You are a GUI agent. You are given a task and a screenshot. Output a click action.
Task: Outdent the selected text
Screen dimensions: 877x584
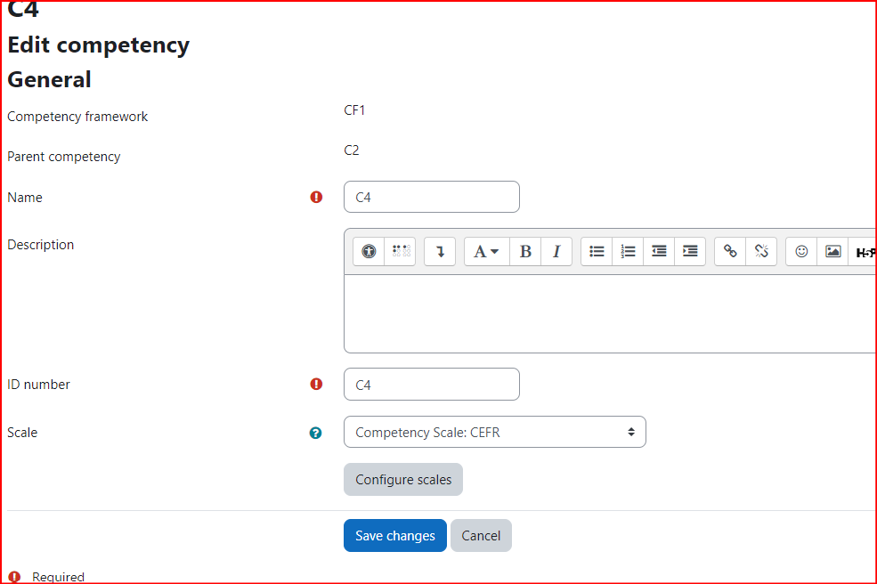pyautogui.click(x=660, y=252)
